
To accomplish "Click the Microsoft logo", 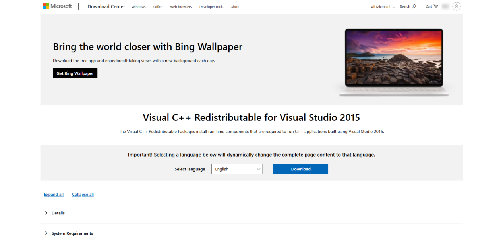I will 57,6.
